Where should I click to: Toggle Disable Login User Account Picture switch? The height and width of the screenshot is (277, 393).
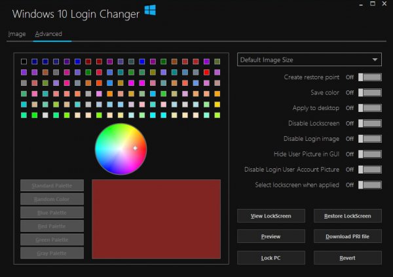pyautogui.click(x=369, y=170)
